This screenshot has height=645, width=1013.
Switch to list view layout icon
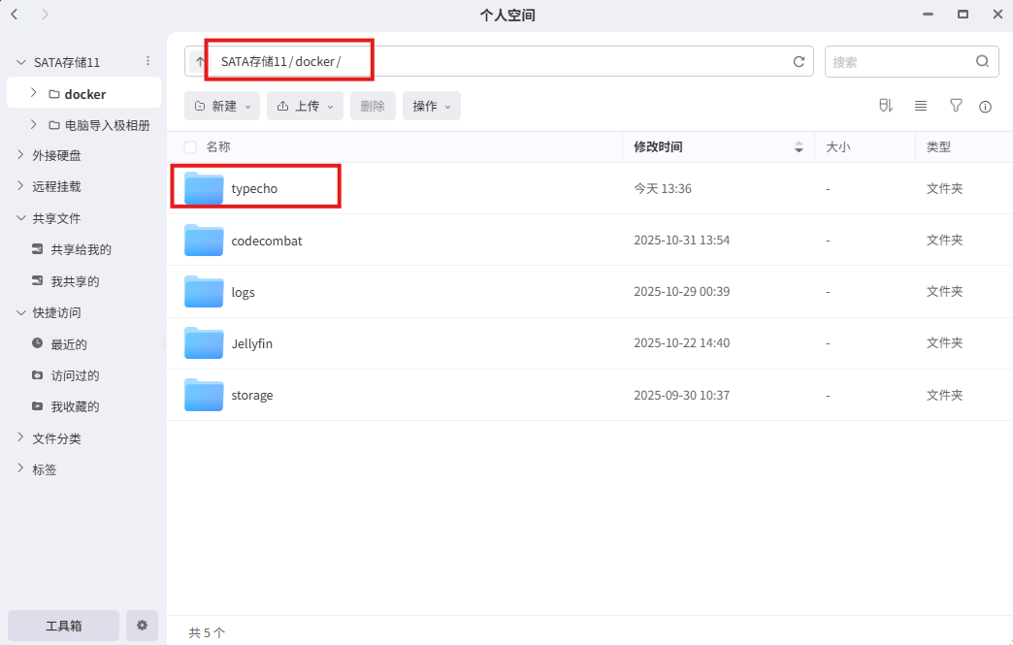[x=921, y=106]
